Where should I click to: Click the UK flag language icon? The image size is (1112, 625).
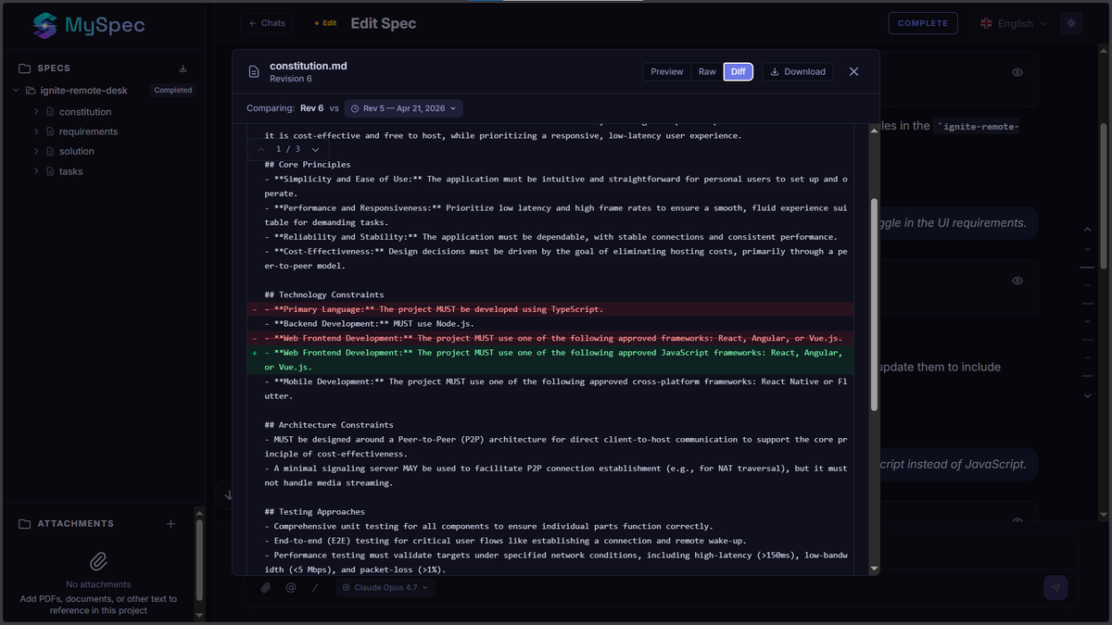point(986,24)
